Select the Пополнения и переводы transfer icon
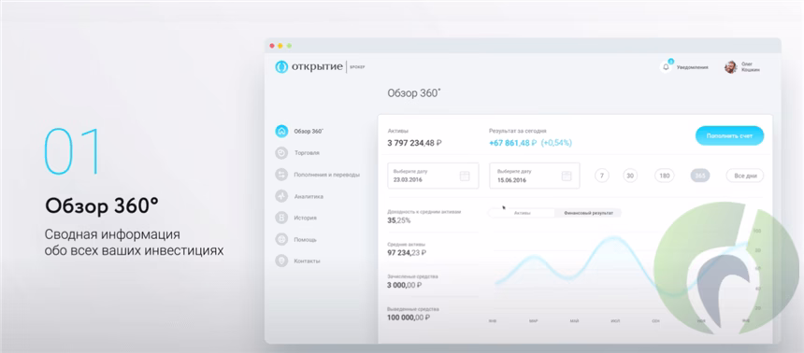 click(281, 175)
